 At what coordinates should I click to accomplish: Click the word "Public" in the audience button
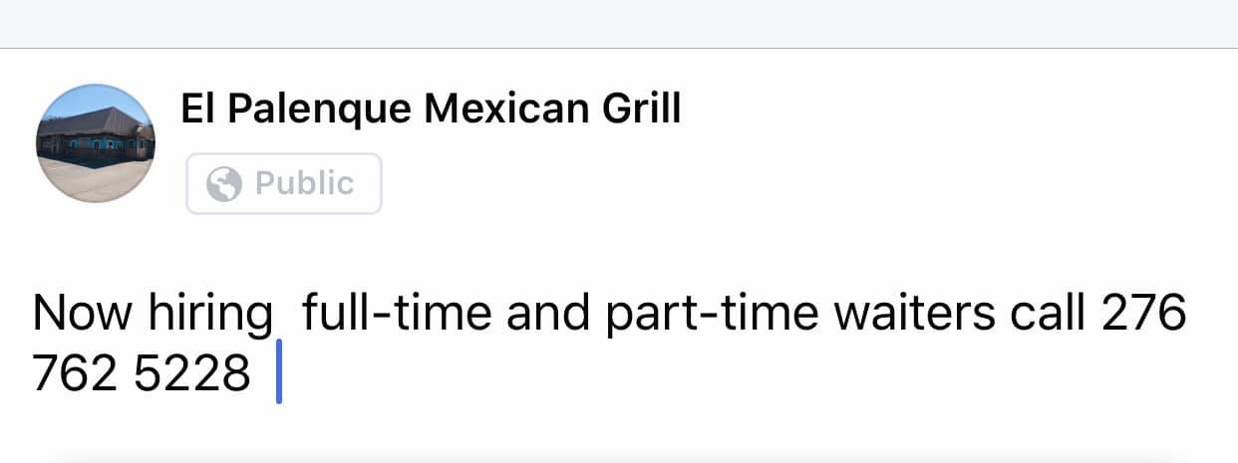click(304, 184)
